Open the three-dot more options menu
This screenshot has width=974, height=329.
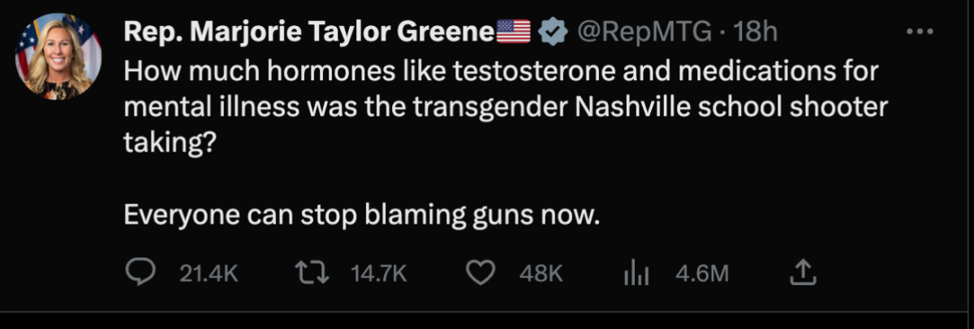click(920, 32)
